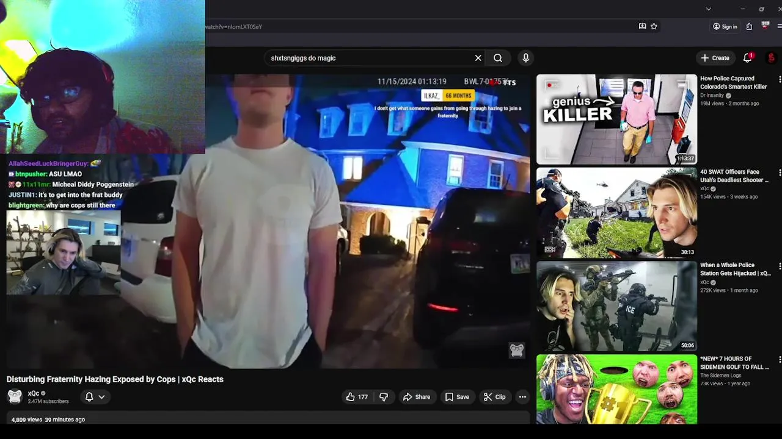Click the 1:13:37 duration badge
This screenshot has width=782, height=439.
[x=685, y=159]
